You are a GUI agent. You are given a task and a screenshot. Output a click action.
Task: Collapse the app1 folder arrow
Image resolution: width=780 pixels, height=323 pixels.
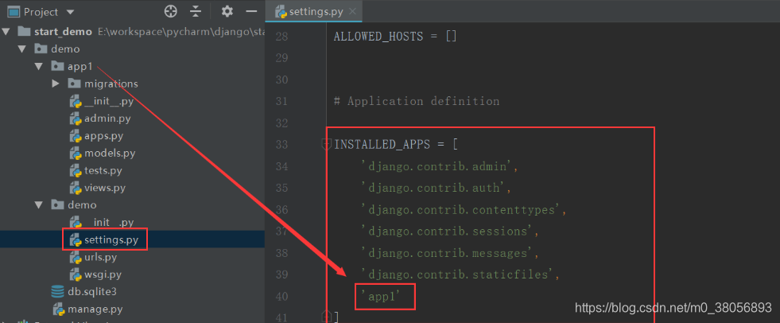click(39, 66)
